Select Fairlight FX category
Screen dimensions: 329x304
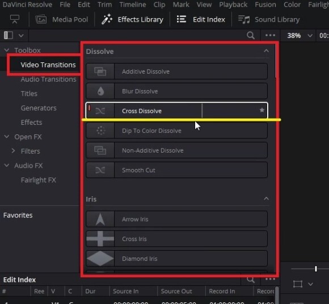point(39,180)
